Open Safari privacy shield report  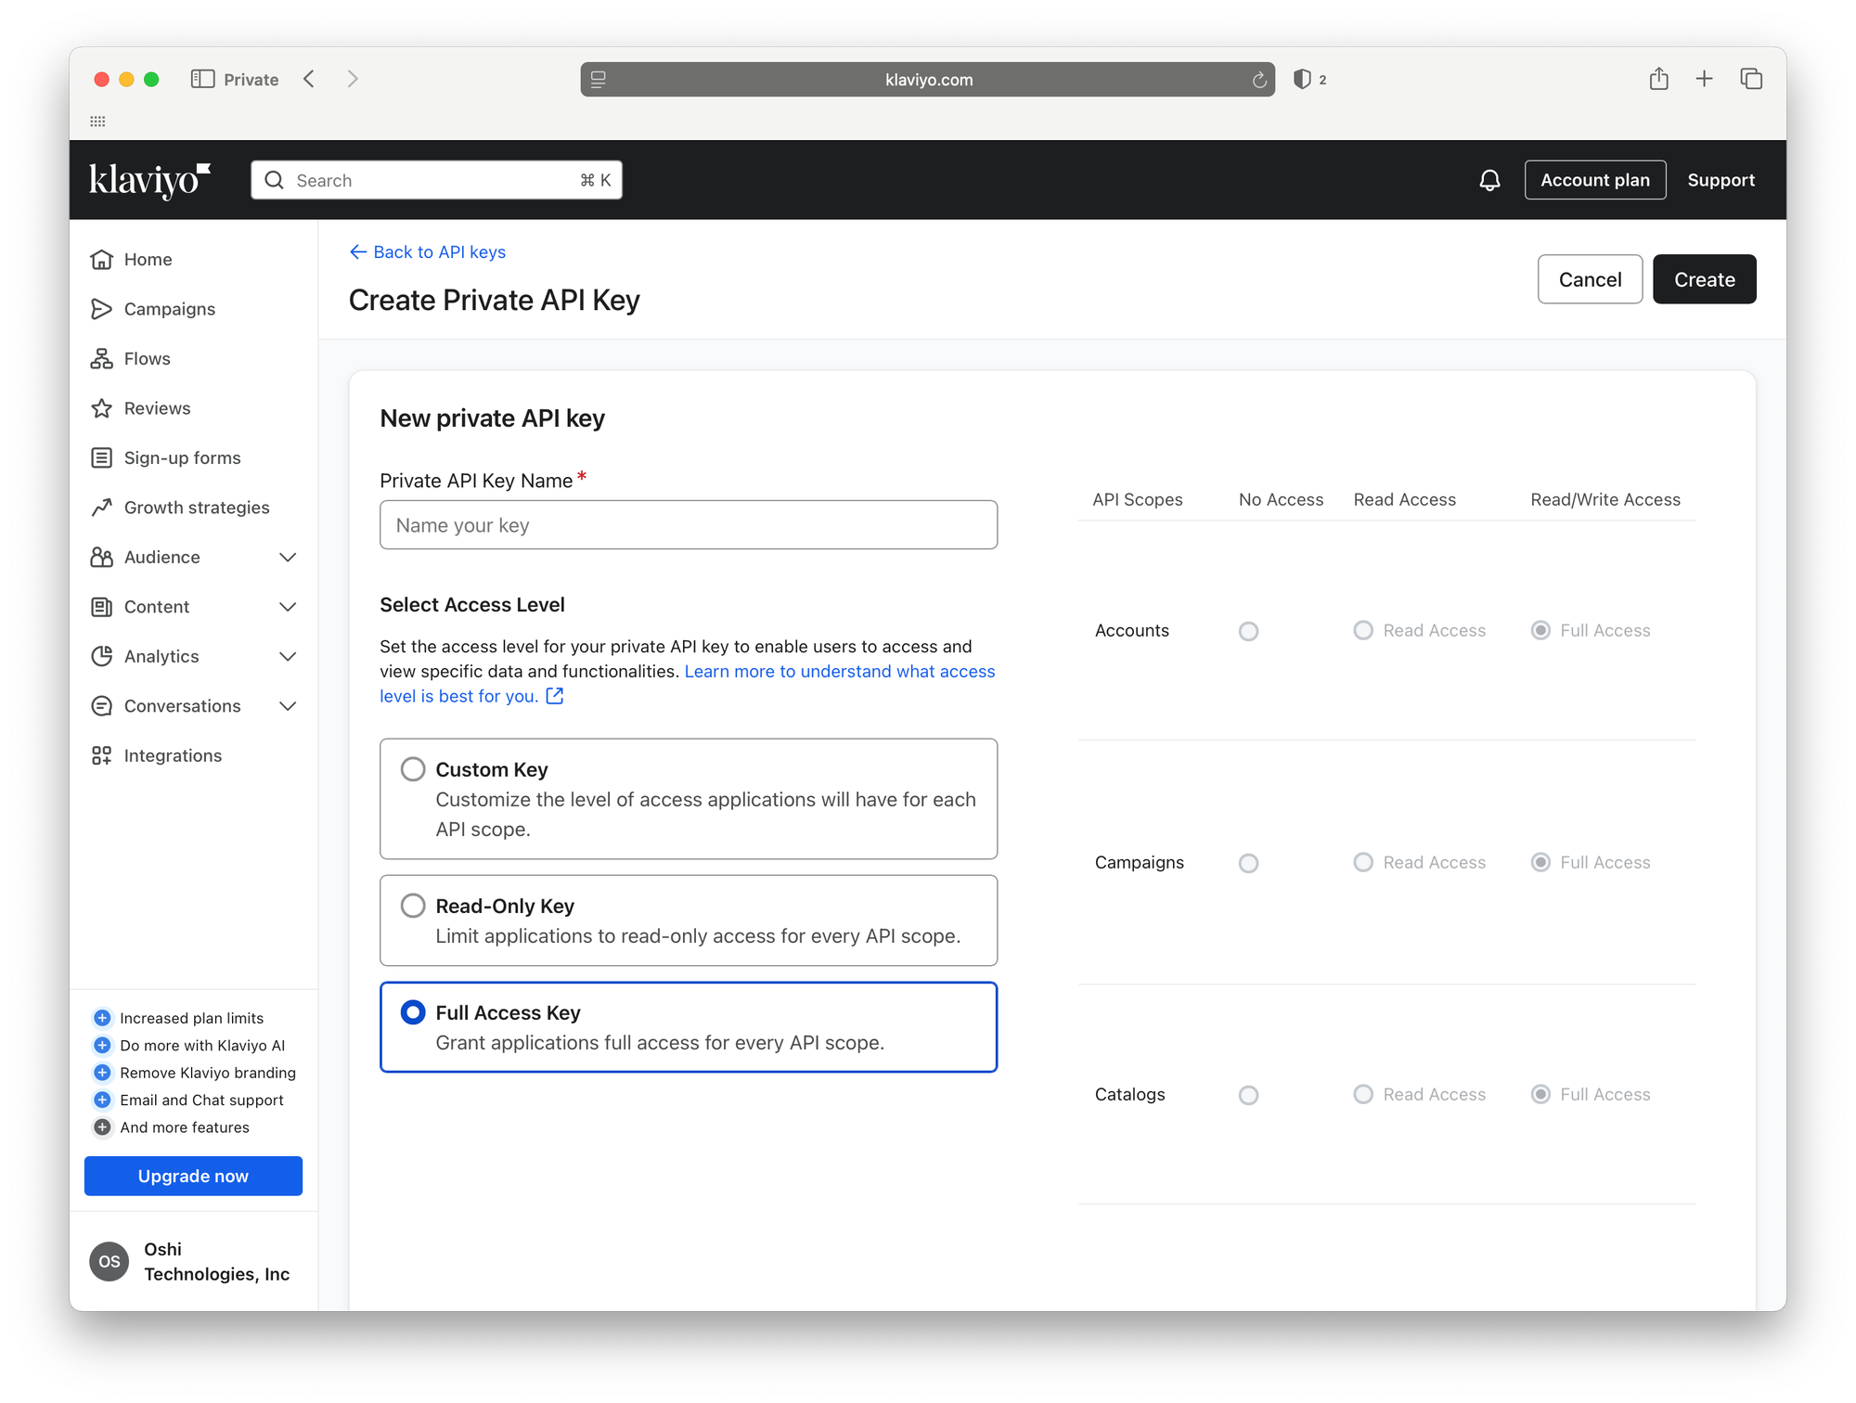[x=1303, y=80]
